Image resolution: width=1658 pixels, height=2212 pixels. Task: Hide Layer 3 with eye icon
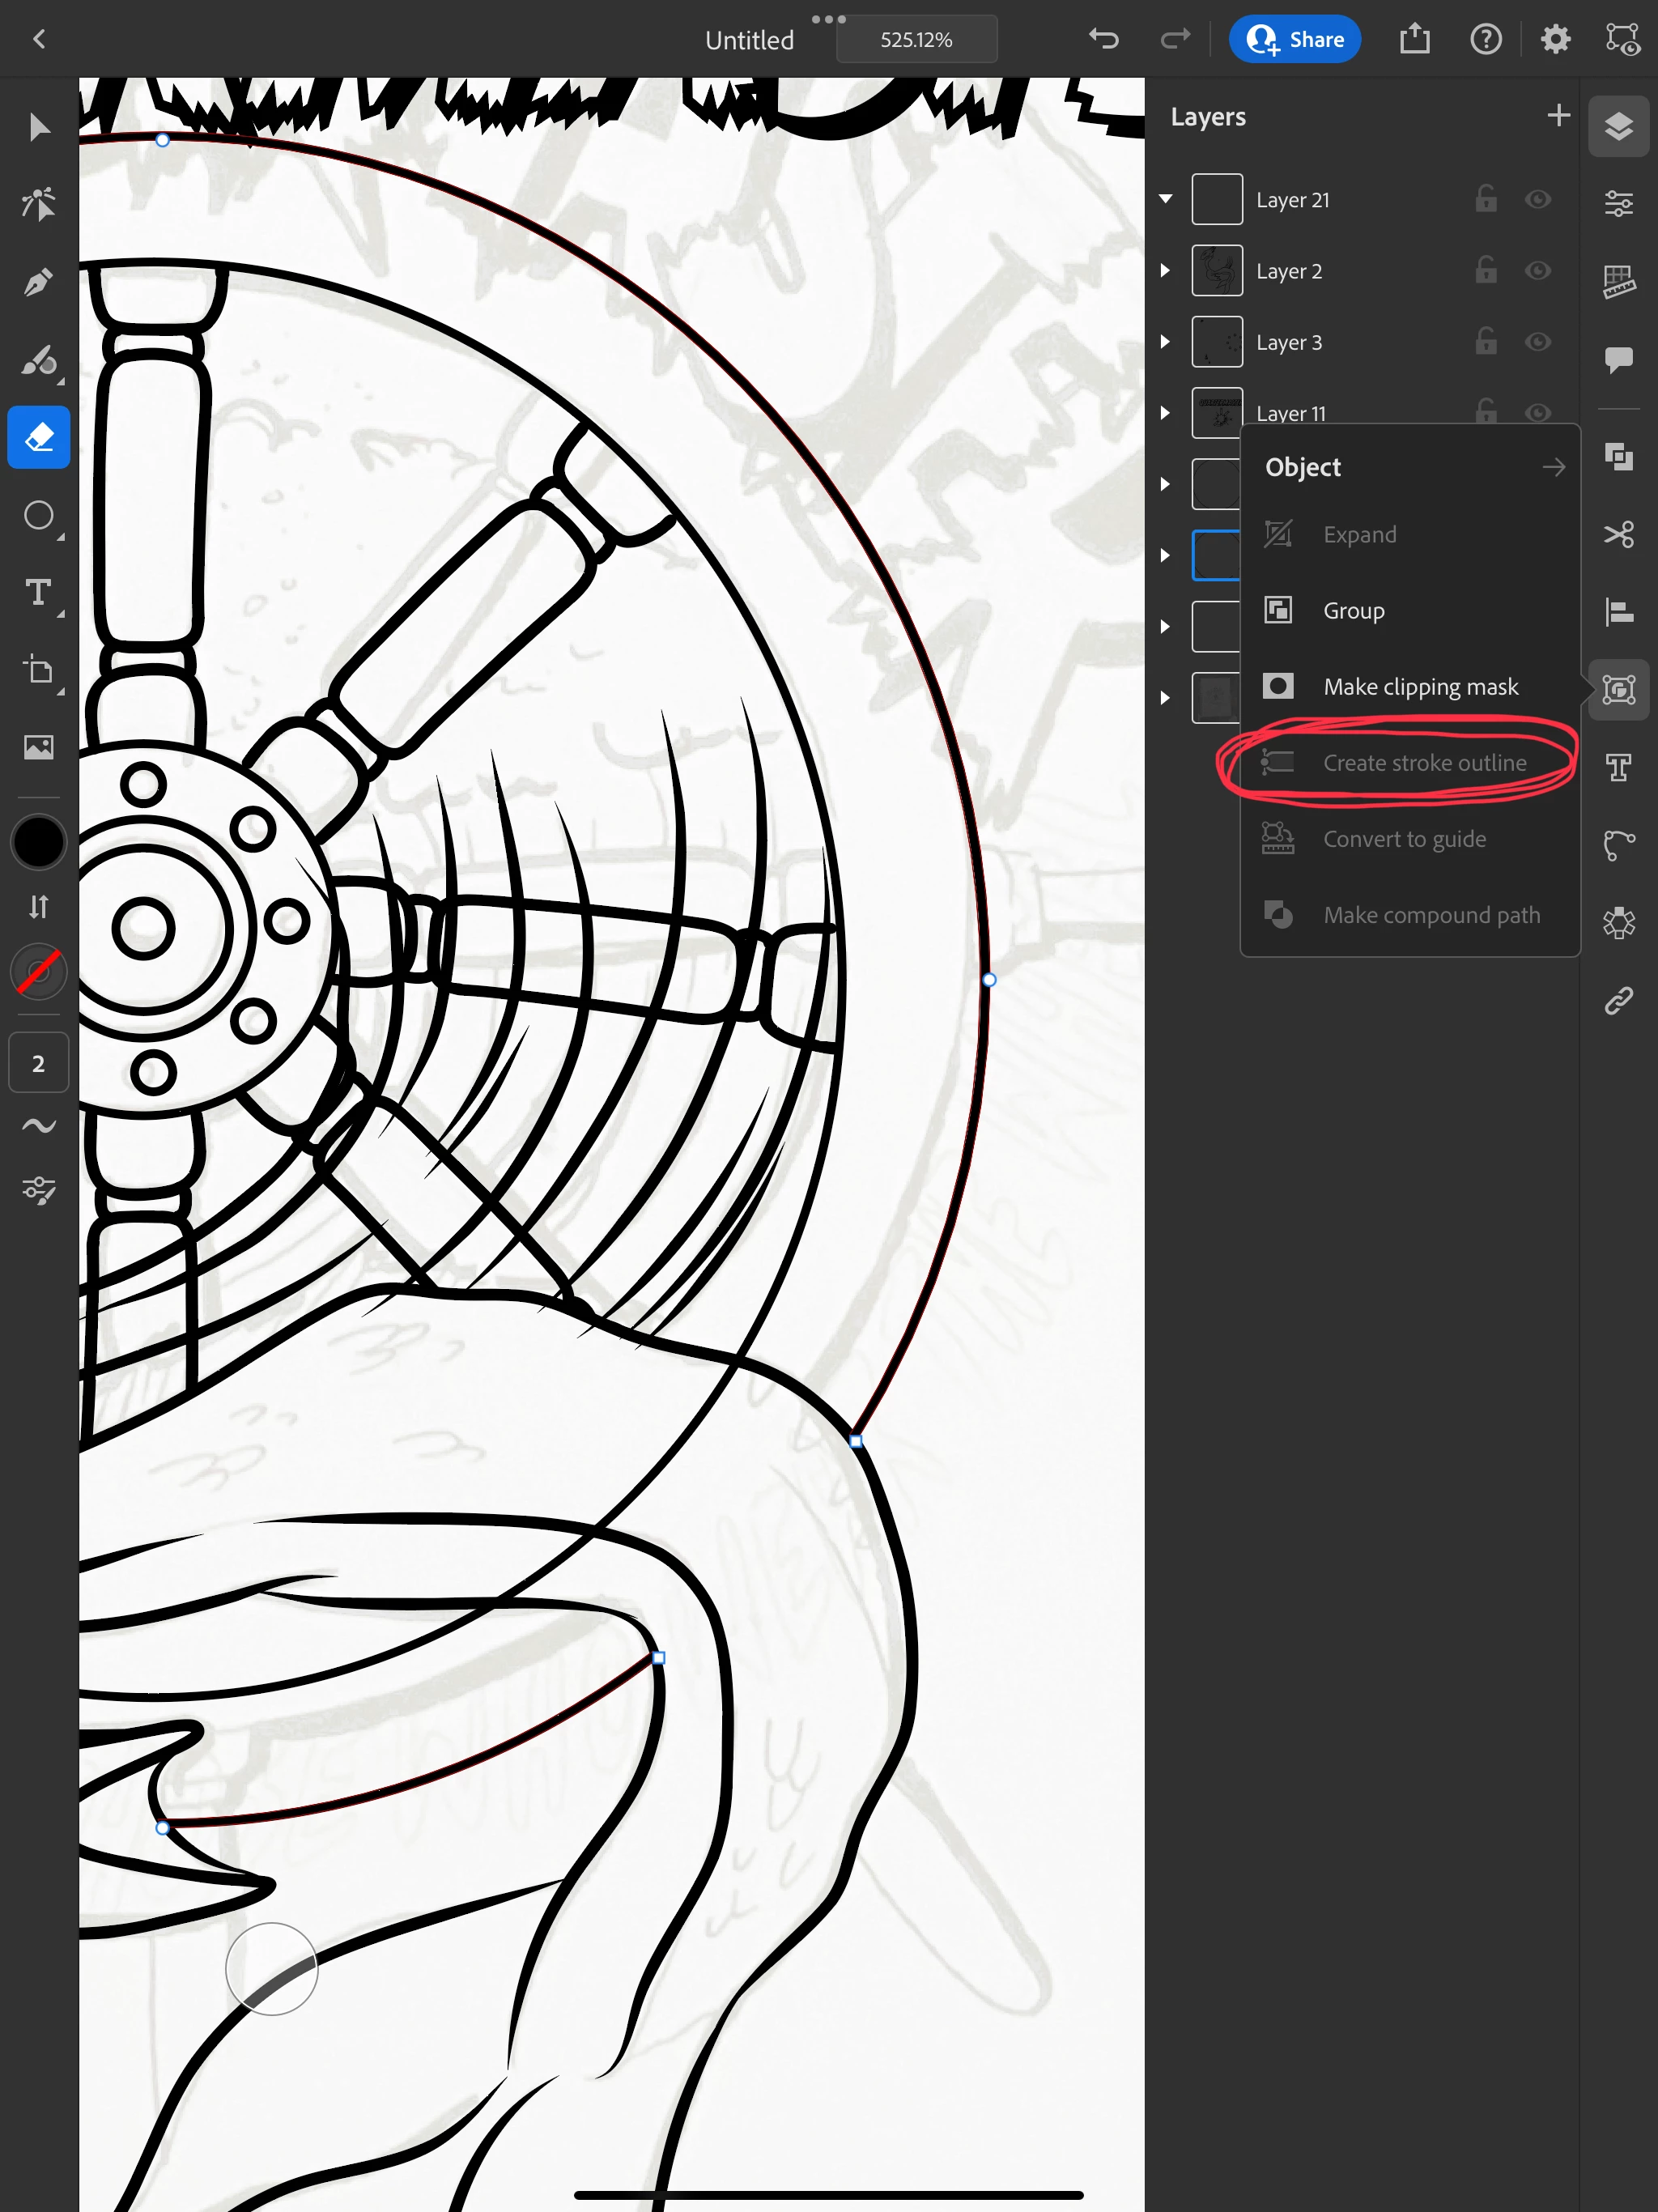click(1537, 342)
